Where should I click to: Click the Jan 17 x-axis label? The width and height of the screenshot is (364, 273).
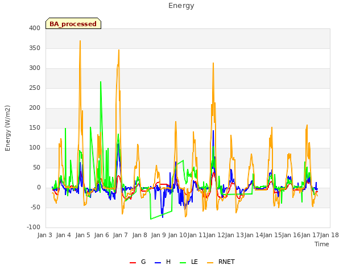pyautogui.click(x=310, y=235)
